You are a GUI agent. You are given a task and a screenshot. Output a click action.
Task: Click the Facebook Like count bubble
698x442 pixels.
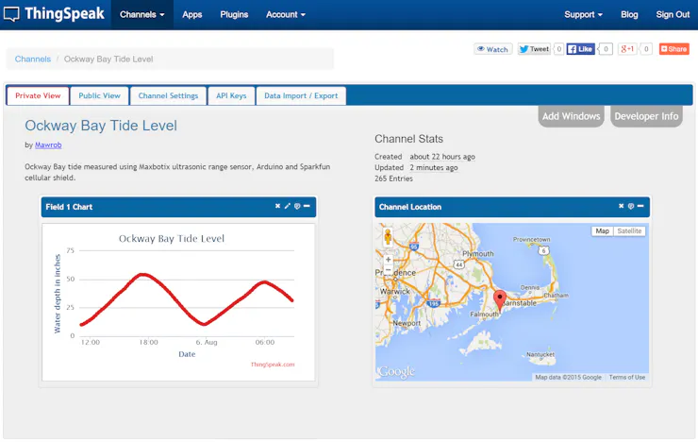tap(606, 49)
